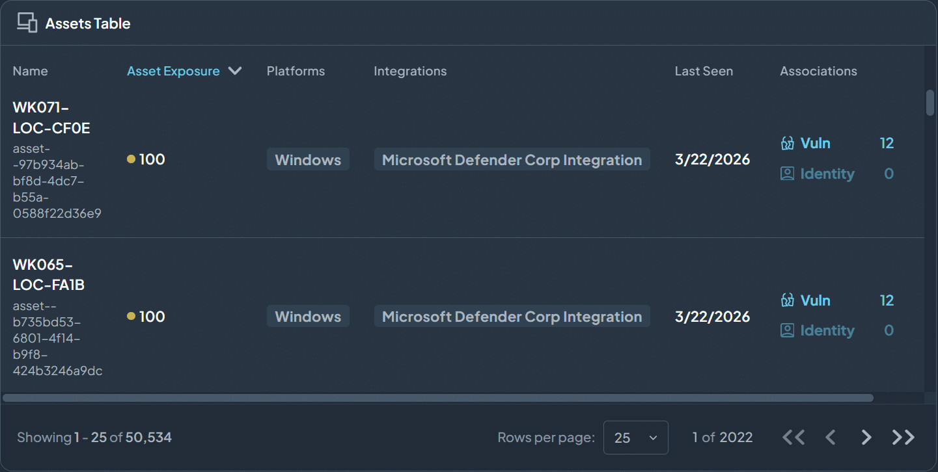
Task: Click the Assets Table panel icon
Action: pos(27,21)
